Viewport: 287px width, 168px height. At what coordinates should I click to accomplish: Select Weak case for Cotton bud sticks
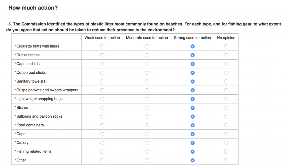click(102, 73)
